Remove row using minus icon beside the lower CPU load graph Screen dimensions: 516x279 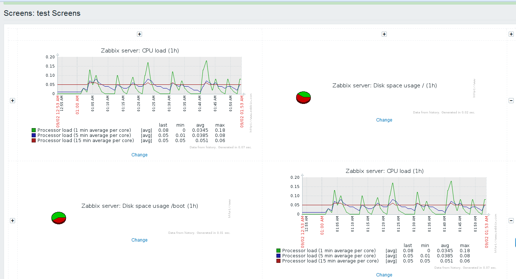(x=511, y=221)
